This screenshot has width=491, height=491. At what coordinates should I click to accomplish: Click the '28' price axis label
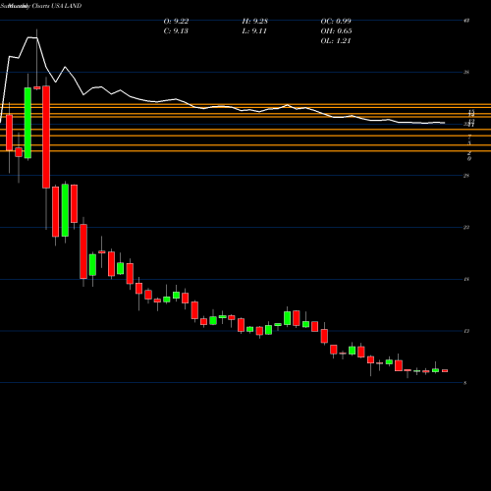tap(466, 176)
